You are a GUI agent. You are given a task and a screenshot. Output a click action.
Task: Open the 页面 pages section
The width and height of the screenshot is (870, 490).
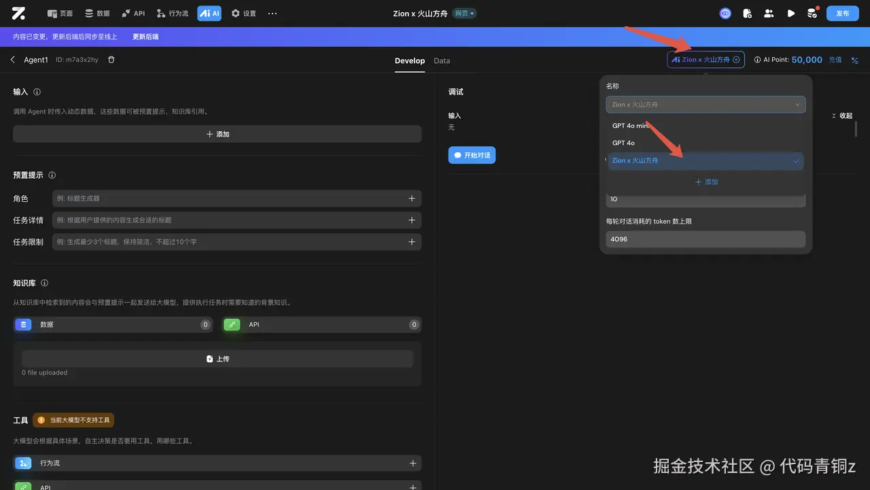[60, 14]
